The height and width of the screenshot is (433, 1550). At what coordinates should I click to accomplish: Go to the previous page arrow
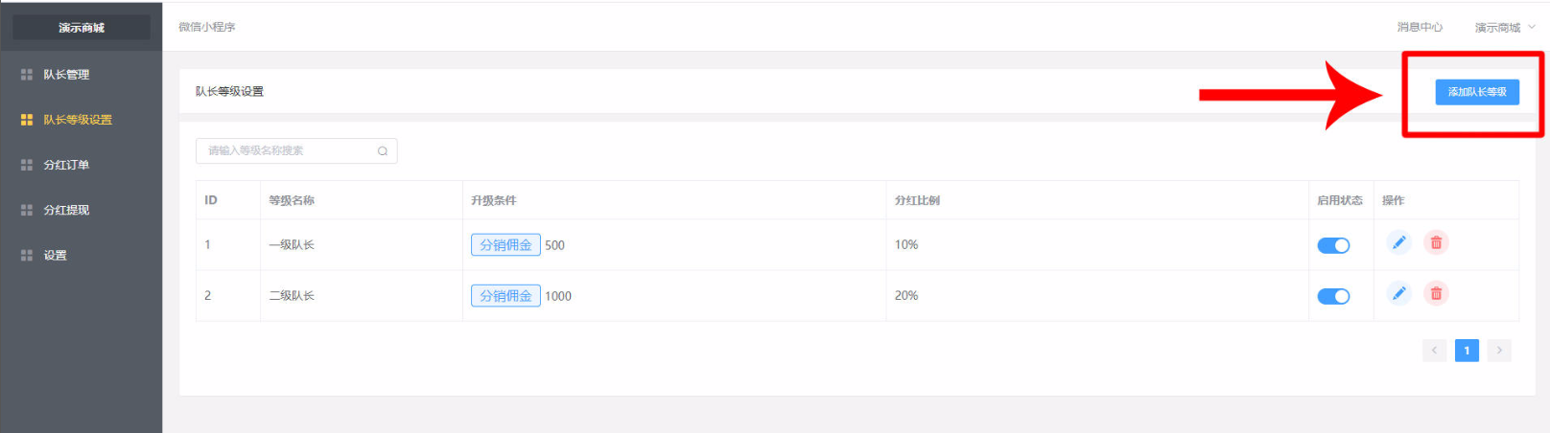[x=1434, y=351]
